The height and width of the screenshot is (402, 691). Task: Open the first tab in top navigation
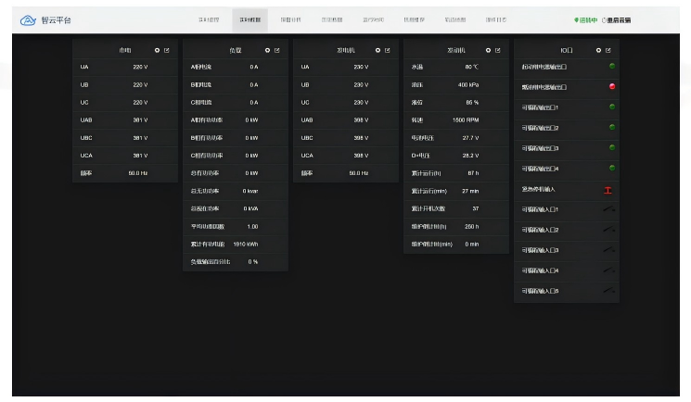tap(209, 19)
